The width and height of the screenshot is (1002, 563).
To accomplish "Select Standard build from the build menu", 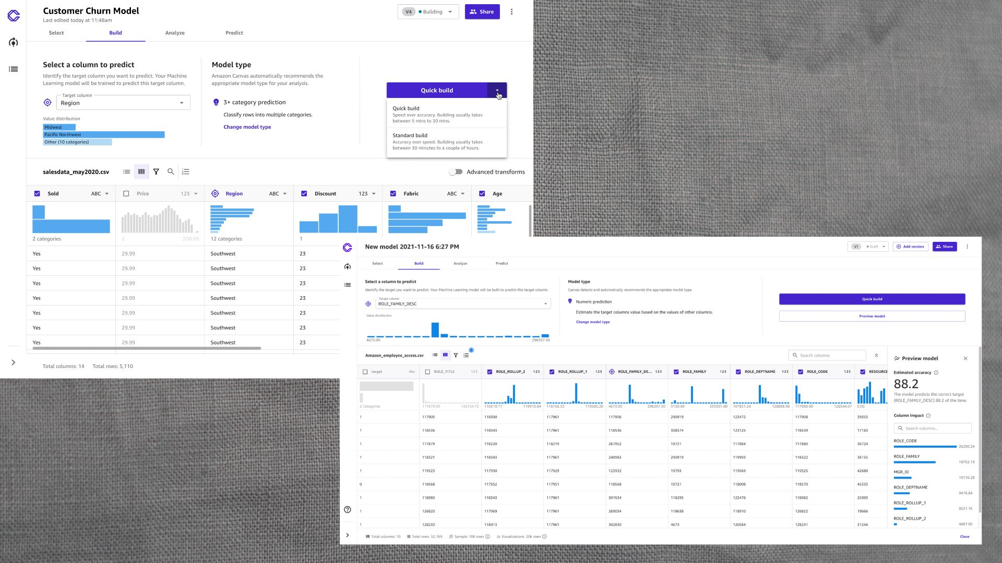I will pos(447,142).
